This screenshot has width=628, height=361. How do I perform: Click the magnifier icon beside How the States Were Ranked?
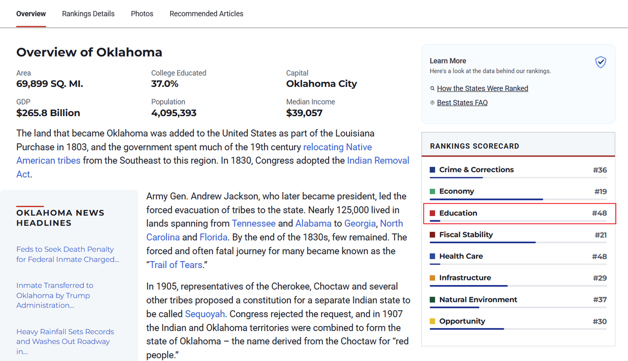coord(432,89)
